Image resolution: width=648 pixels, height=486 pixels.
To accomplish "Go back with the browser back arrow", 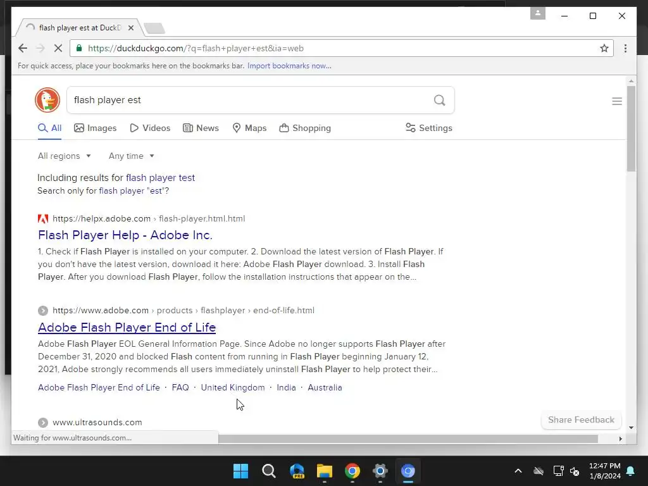I will tap(23, 48).
